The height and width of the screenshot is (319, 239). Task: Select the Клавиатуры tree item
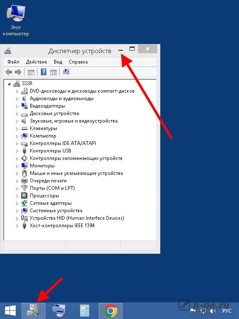coord(43,128)
